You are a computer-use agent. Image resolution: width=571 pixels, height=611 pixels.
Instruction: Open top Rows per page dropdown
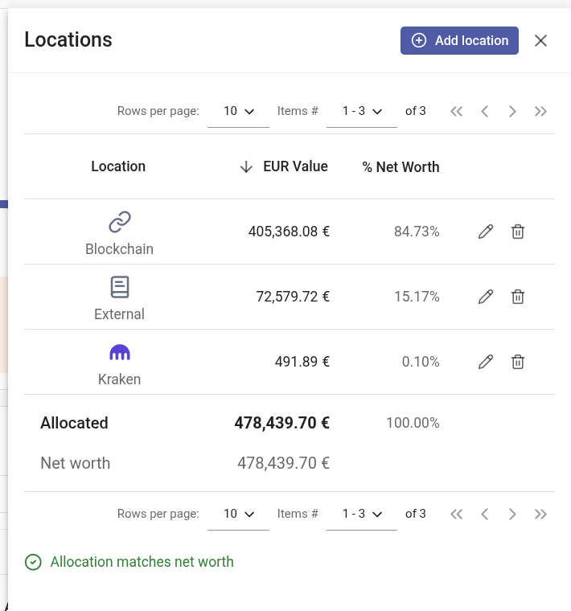pos(238,112)
